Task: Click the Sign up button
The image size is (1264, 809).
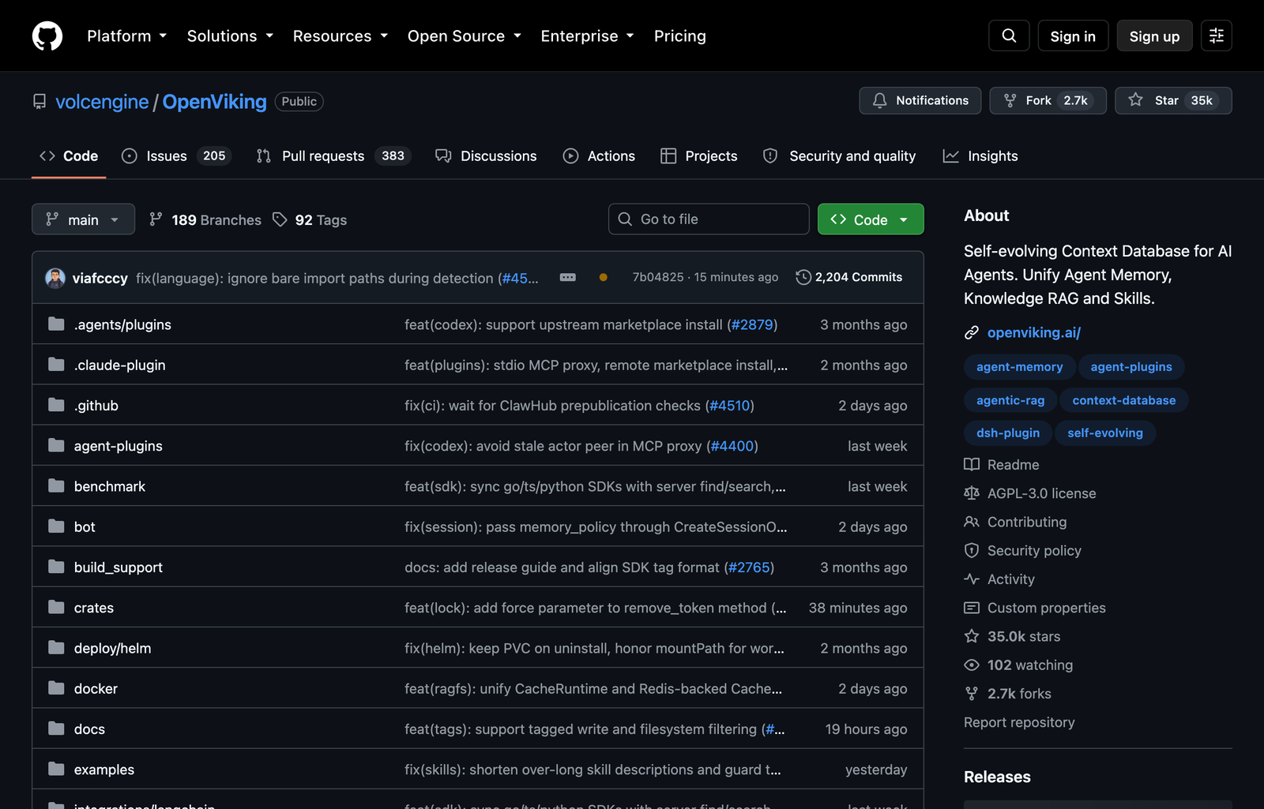Action: 1154,36
